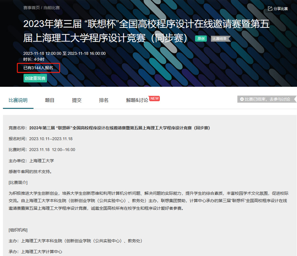Open the 解题&讨论 tab
The image size is (297, 256).
point(137,100)
